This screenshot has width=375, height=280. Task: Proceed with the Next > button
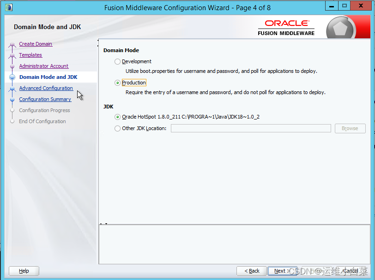(x=282, y=271)
